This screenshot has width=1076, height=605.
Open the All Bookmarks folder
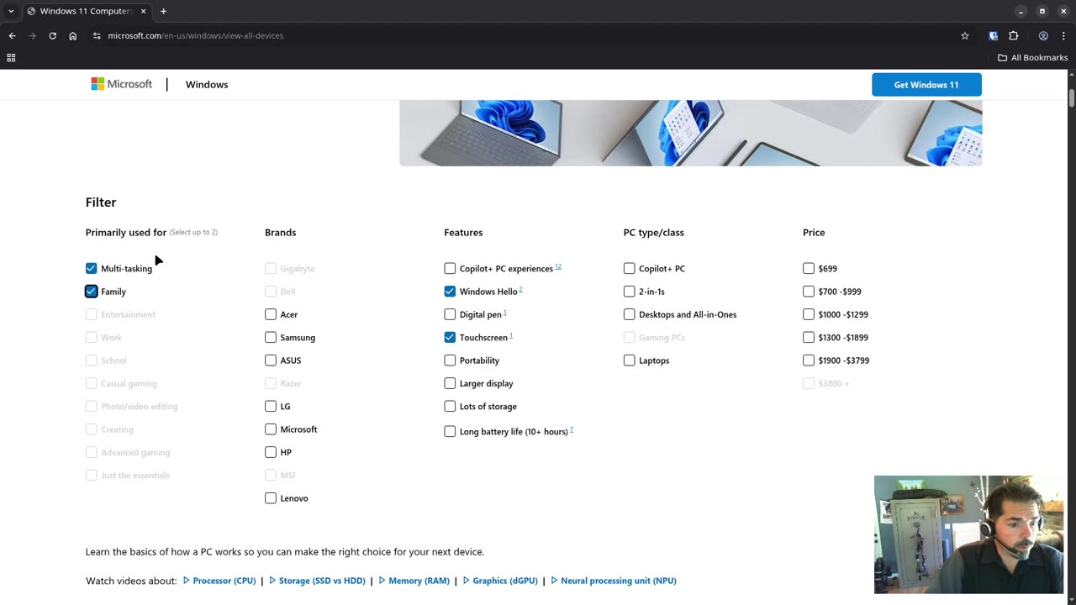(x=1033, y=58)
